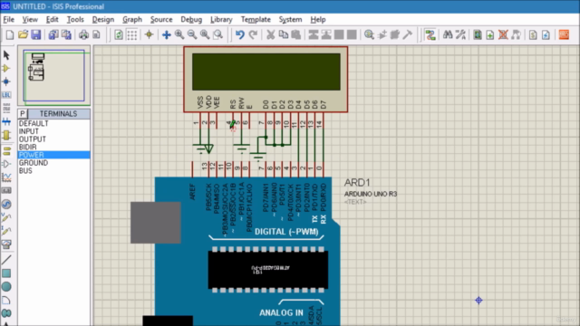Select the 2D circle drawing tool
The height and width of the screenshot is (326, 580).
[x=6, y=286]
